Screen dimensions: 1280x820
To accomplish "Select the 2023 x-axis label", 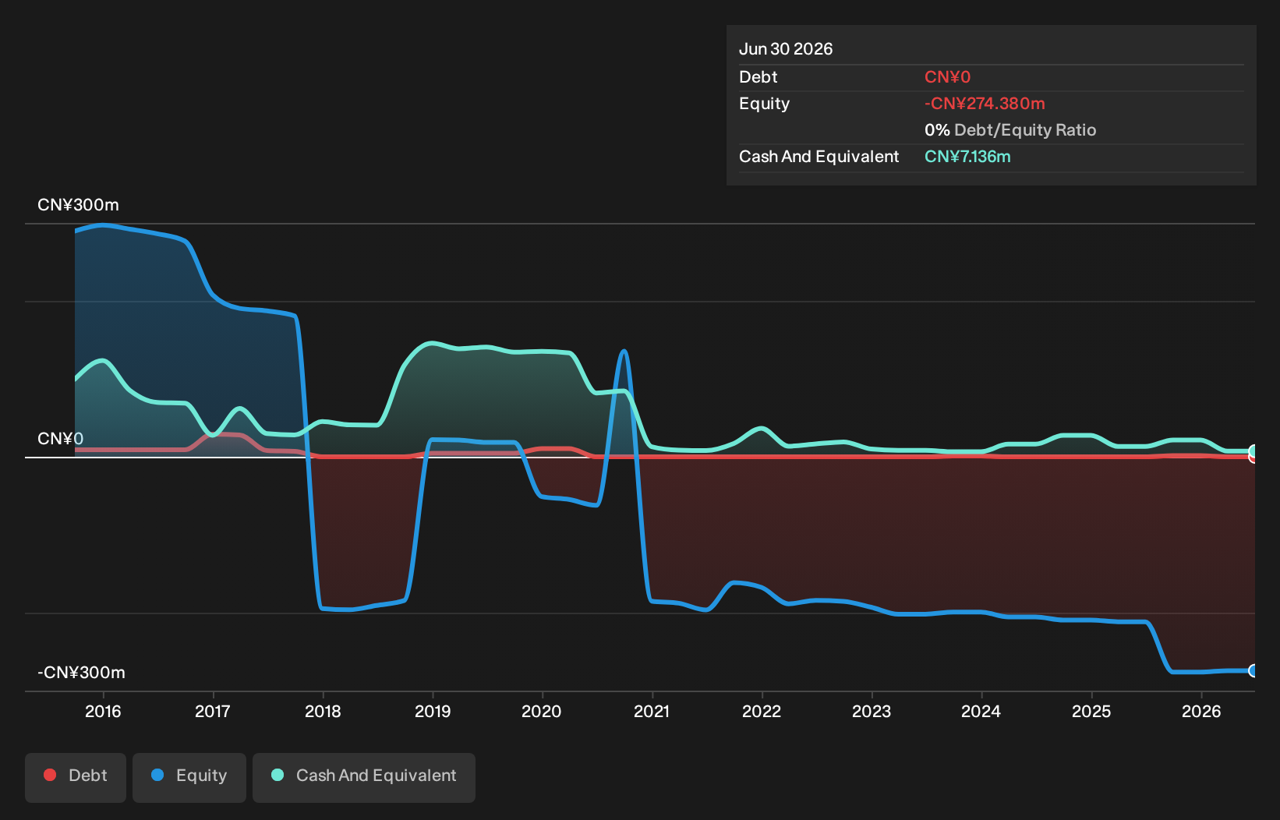I will pyautogui.click(x=872, y=711).
